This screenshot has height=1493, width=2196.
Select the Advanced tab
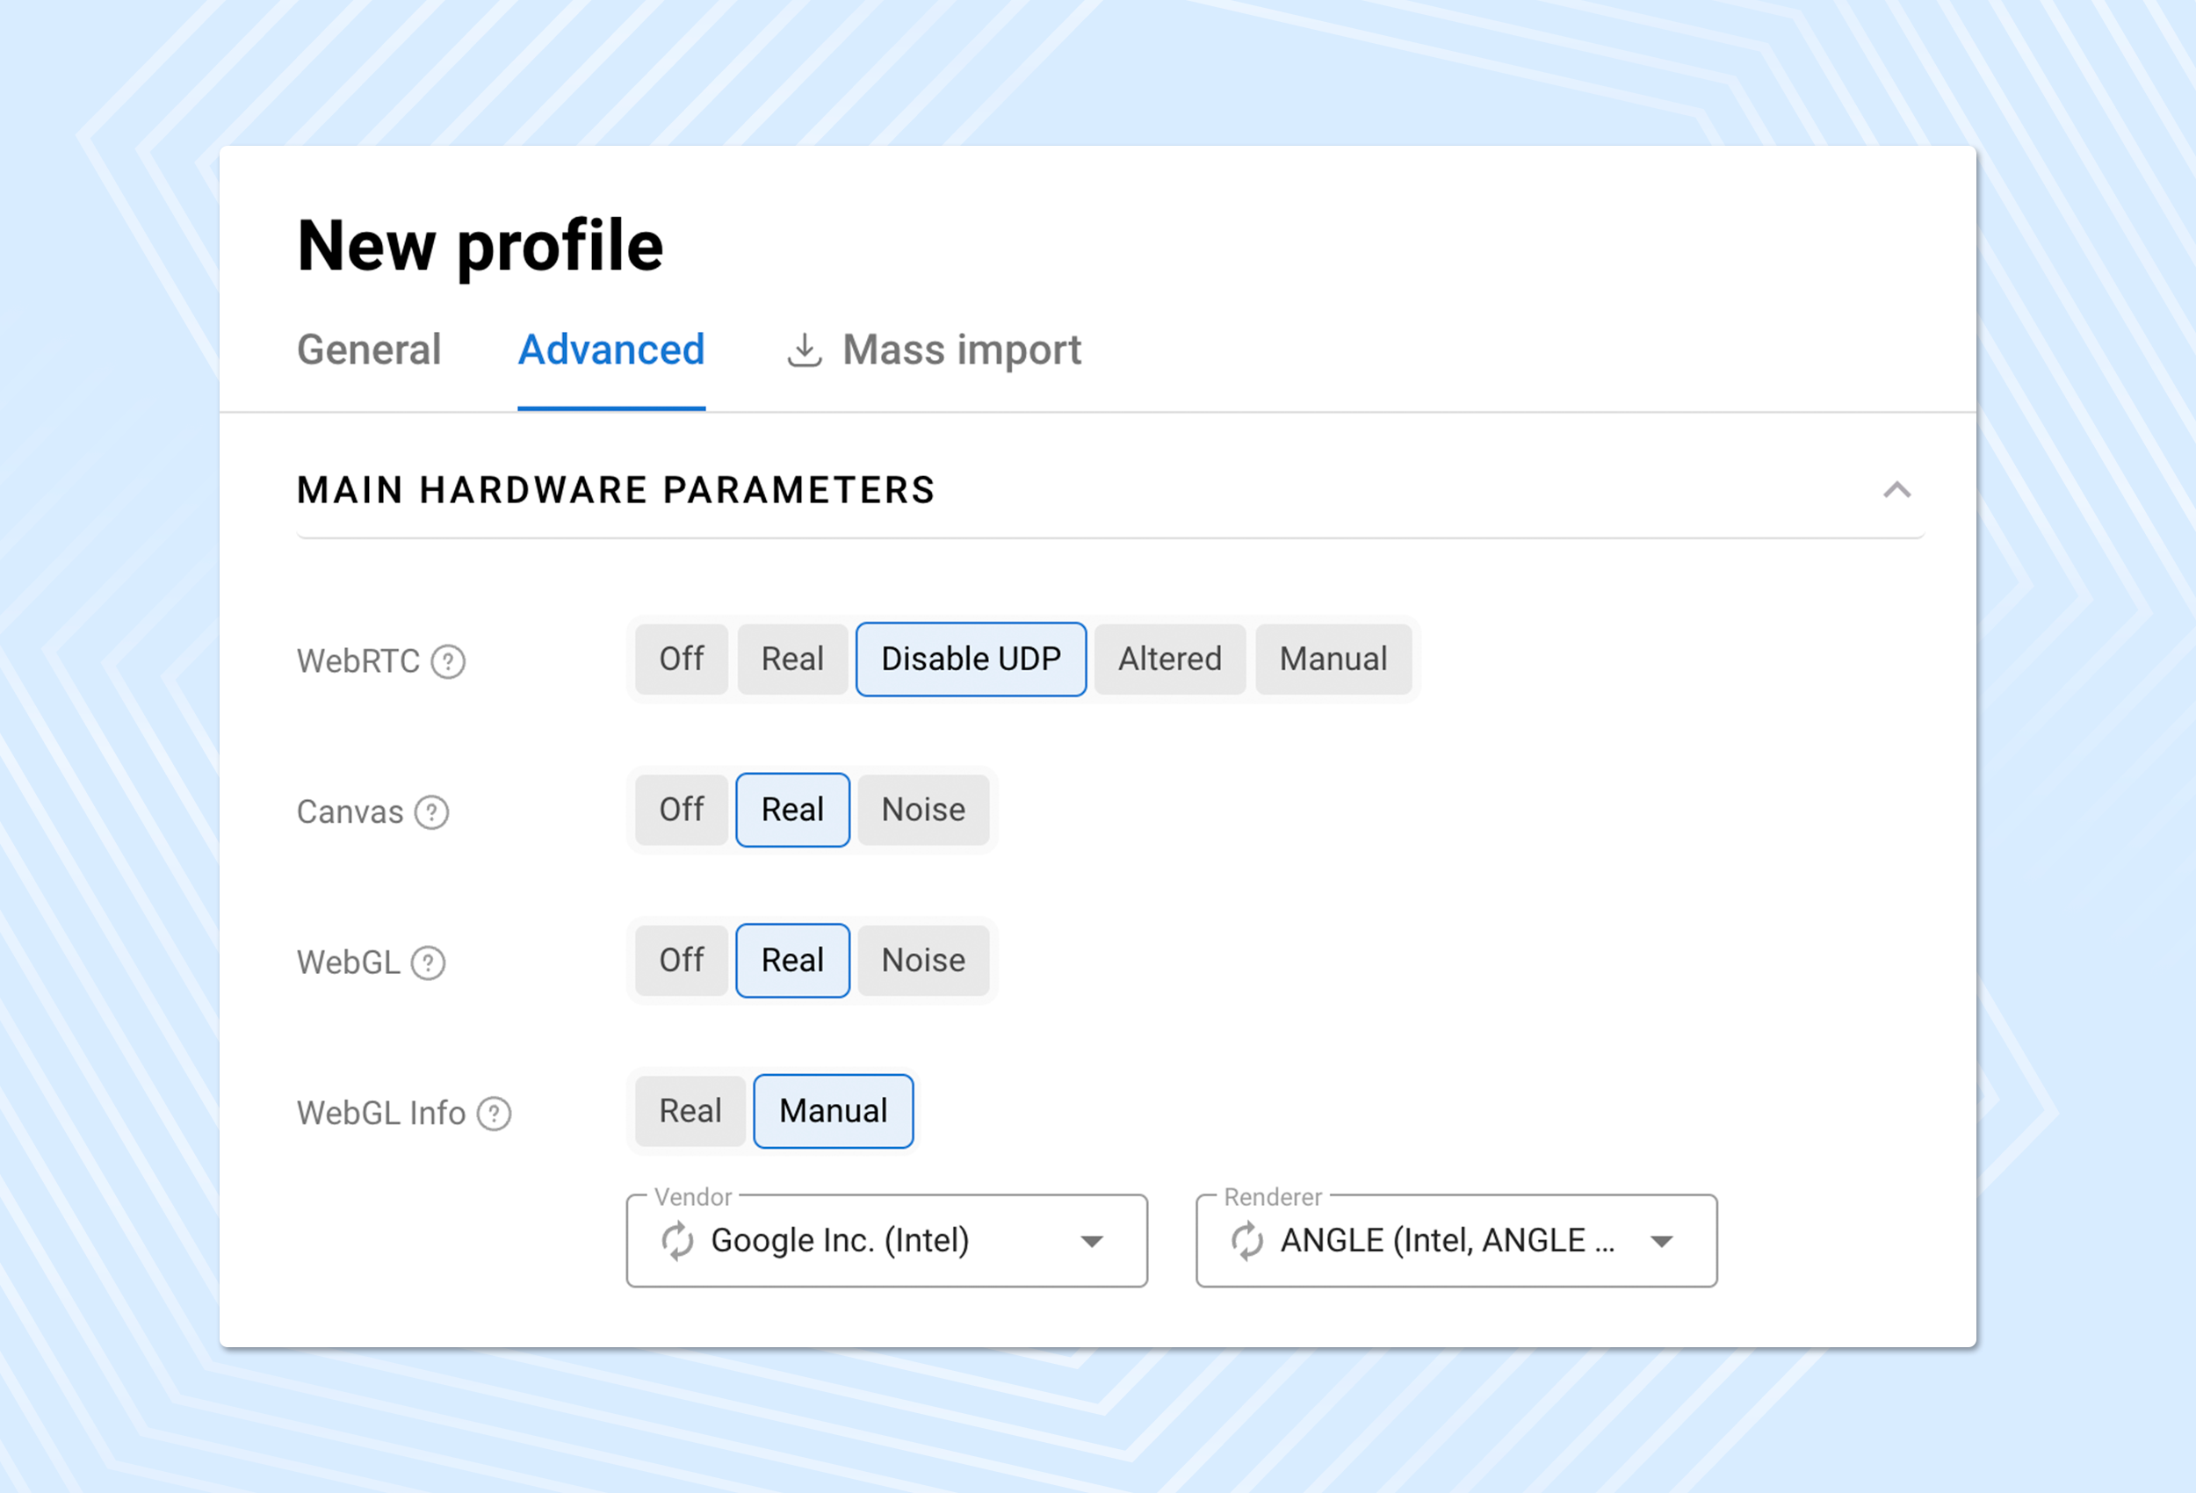pyautogui.click(x=611, y=350)
